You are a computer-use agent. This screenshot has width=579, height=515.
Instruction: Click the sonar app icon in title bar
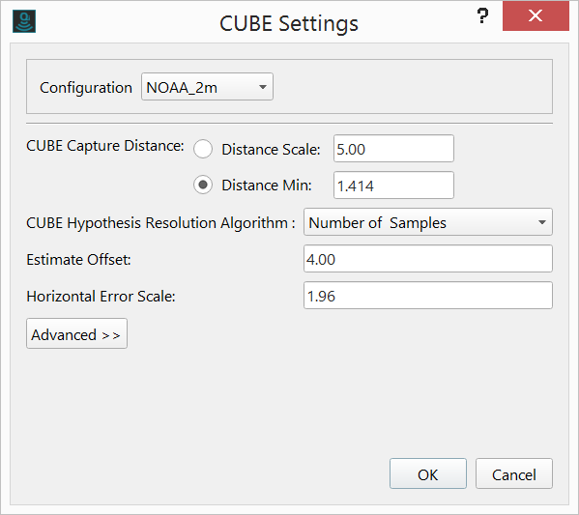click(x=24, y=21)
